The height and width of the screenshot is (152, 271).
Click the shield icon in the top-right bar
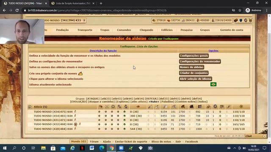tap(241, 20)
